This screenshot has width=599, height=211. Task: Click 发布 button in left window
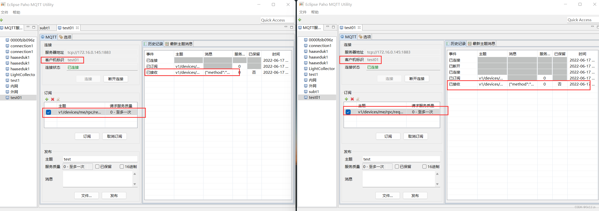[x=114, y=195]
